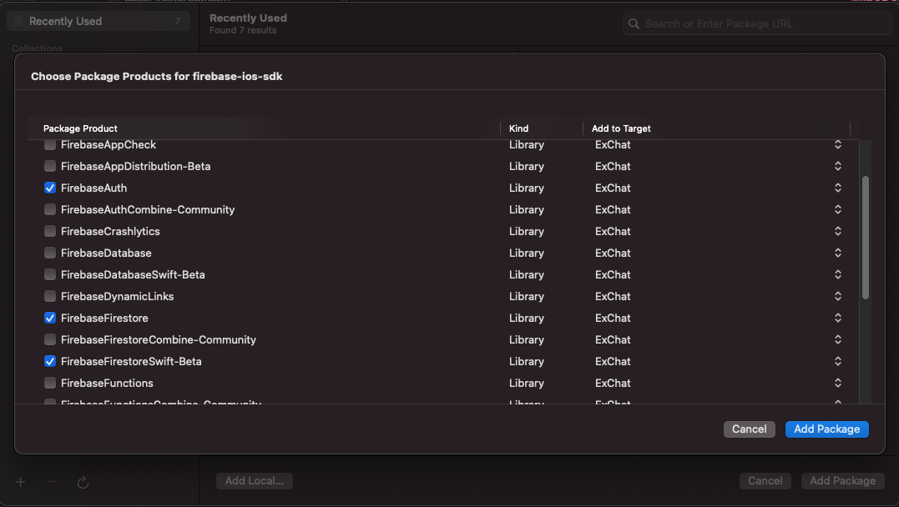Click the product list vertical scrollbar

tap(865, 237)
